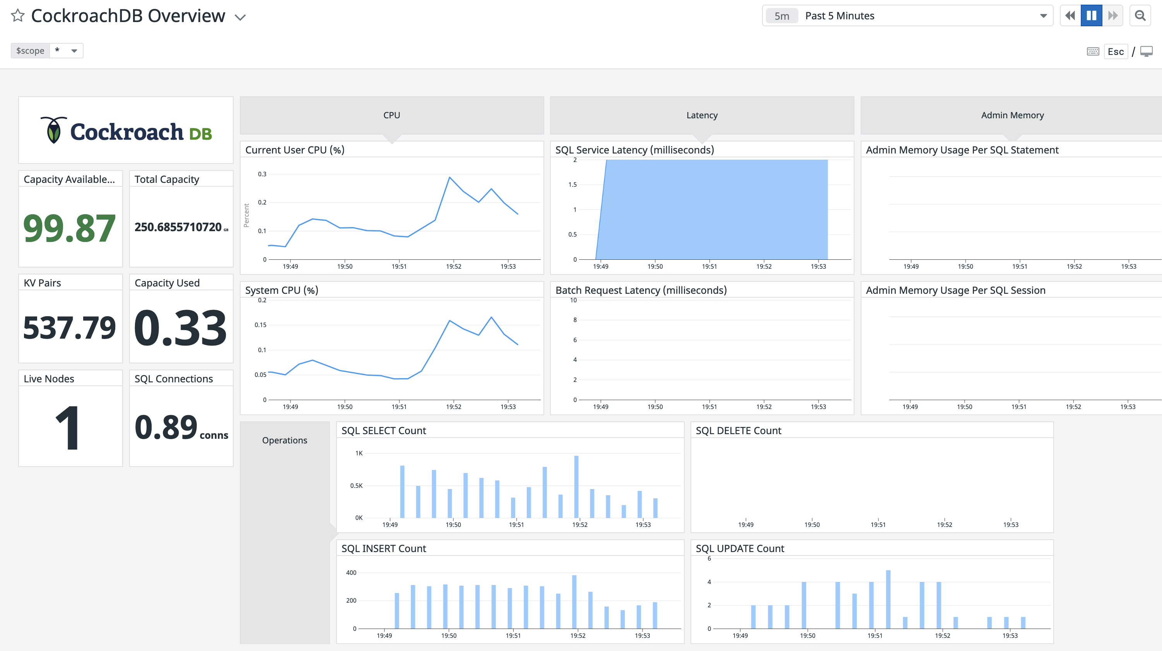Click the star favorite icon next to title

[18, 15]
